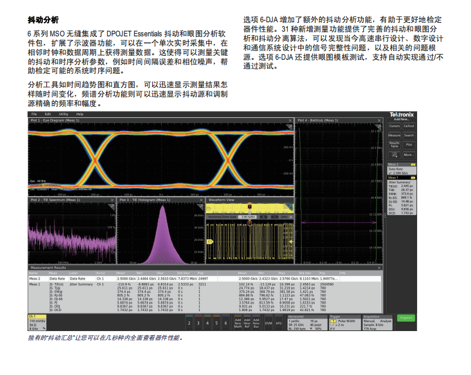471x375 pixels.
Task: Edit the Horizontal Zoom Scale field
Action: (x=248, y=217)
